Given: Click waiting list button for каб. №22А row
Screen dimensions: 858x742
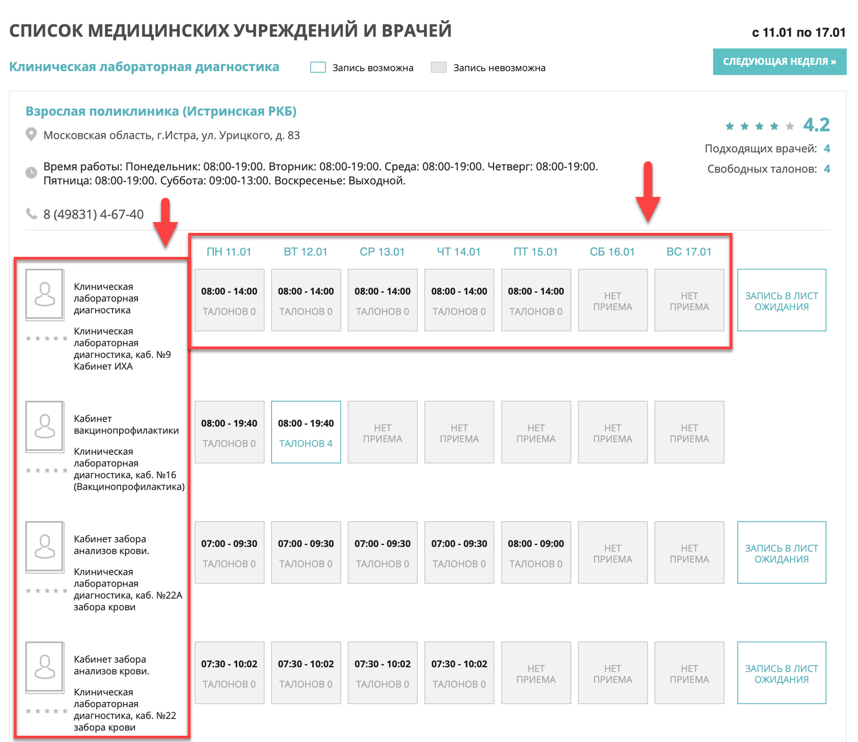Looking at the screenshot, I should pos(782,553).
